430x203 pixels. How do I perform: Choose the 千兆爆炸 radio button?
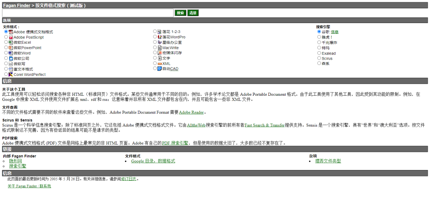319,43
